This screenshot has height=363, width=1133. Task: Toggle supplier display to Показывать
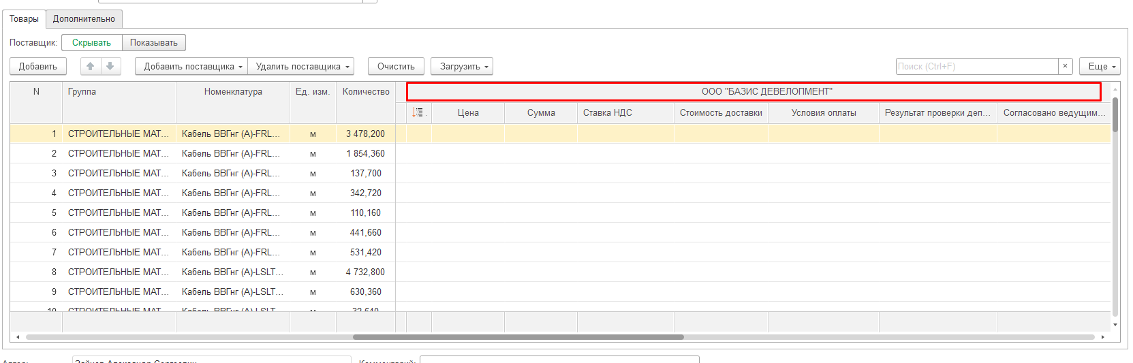tap(154, 43)
